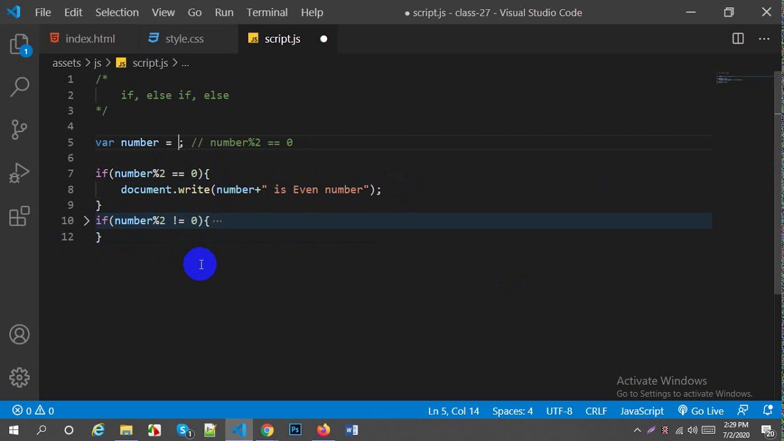Open Windows Start menu

coord(13,430)
